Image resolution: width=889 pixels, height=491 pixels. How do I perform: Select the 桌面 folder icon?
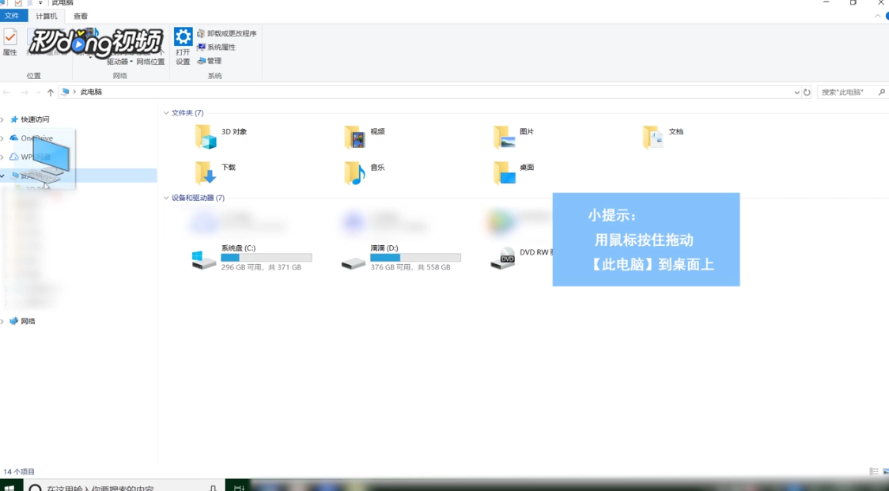504,173
